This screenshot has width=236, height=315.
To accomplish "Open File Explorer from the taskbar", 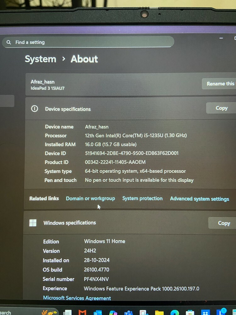I will (159, 313).
